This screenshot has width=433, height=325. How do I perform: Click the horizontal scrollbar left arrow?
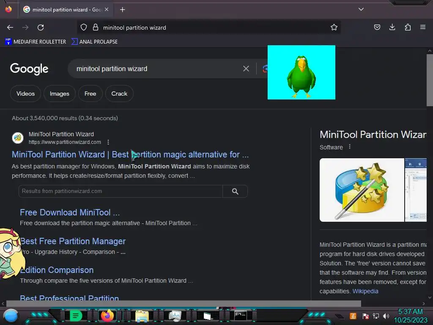click(x=3, y=304)
